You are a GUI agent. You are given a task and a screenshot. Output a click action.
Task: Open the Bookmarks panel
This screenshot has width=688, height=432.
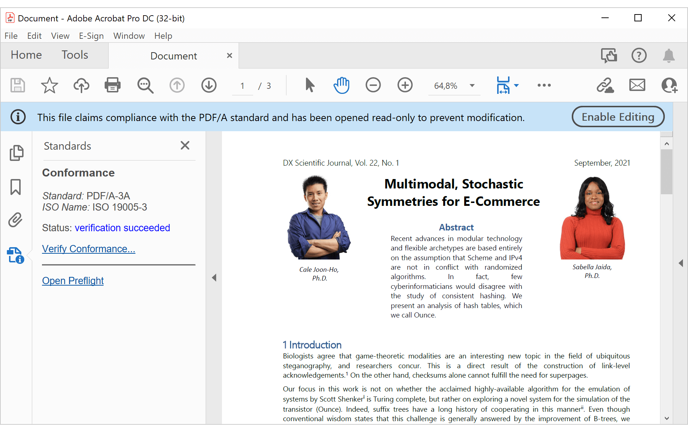[x=16, y=187]
